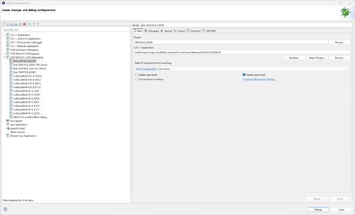Switch to the Source tab
Screen dimensions: 355x215
[x=179, y=31]
